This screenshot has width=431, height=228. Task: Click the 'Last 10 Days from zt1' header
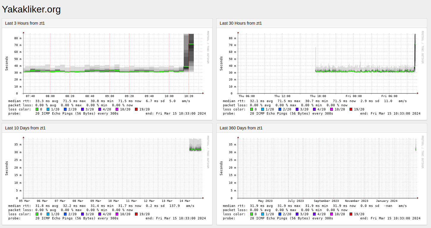[25, 128]
